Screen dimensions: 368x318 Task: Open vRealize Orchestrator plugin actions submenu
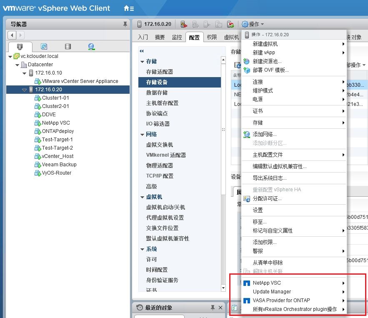click(x=294, y=309)
